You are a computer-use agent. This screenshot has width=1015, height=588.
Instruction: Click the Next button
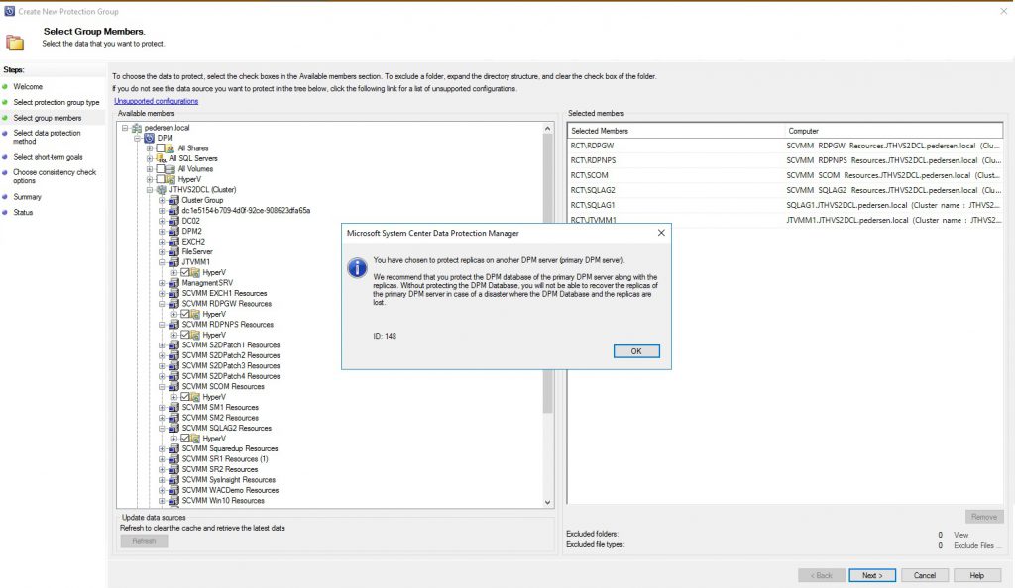tap(872, 575)
